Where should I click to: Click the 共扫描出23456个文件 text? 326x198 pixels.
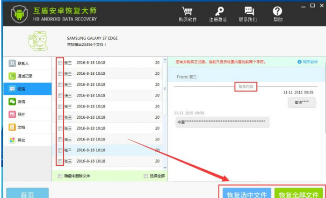click(x=87, y=45)
